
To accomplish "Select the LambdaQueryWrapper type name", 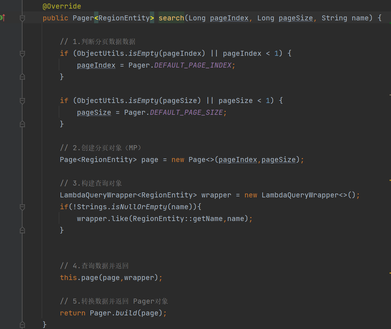I will [89, 195].
